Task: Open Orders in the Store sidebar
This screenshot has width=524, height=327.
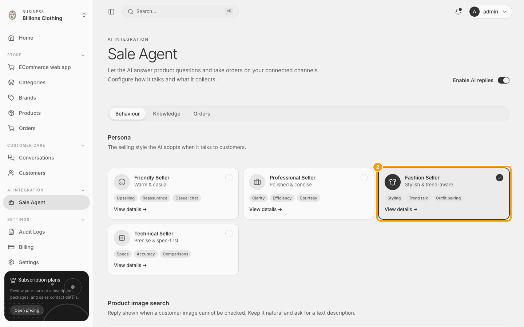Action: 46,128
